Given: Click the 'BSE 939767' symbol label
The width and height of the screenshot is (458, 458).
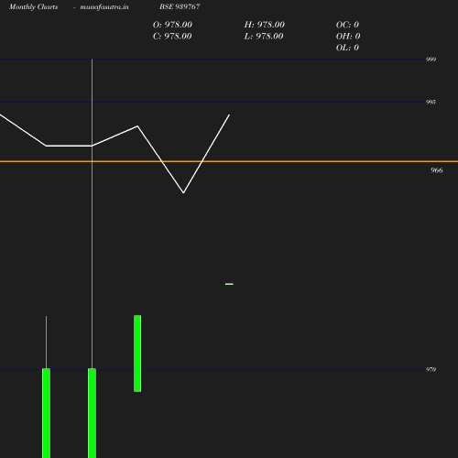Looking at the screenshot, I should point(180,6).
